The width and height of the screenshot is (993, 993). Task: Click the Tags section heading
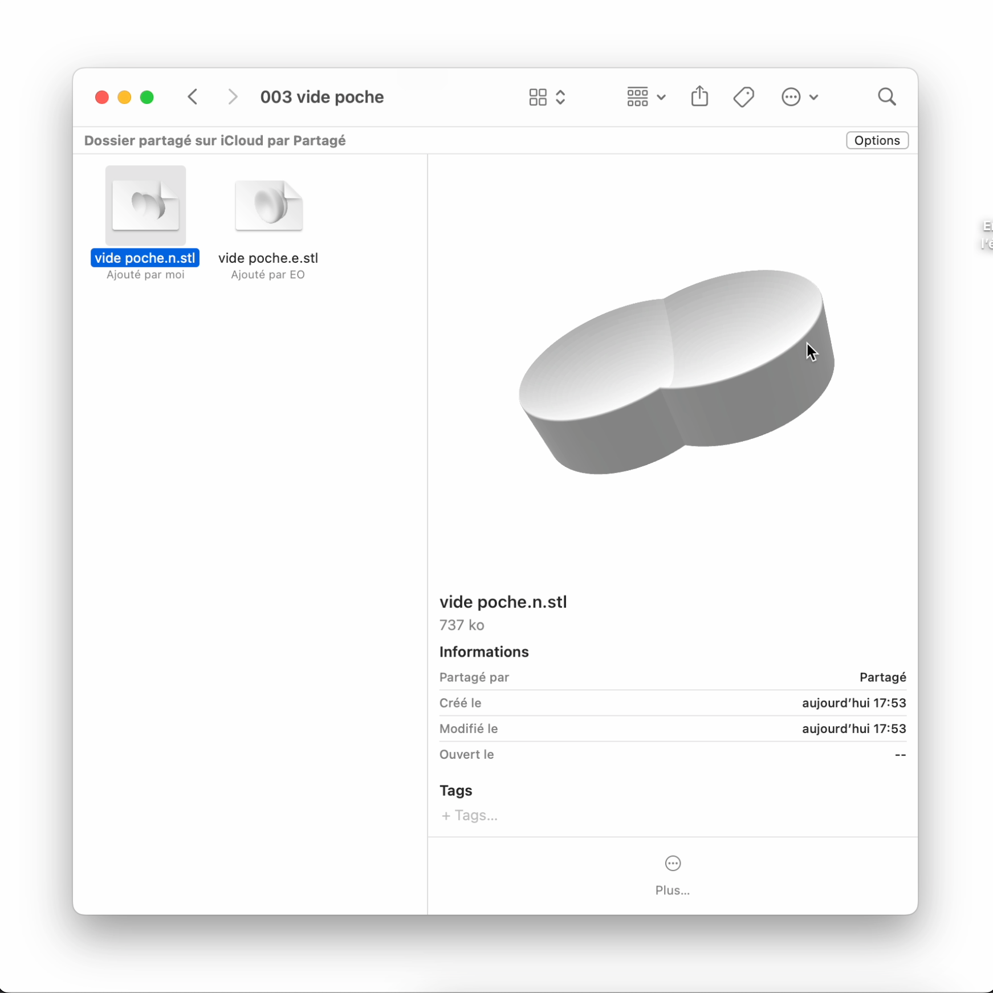coord(455,791)
